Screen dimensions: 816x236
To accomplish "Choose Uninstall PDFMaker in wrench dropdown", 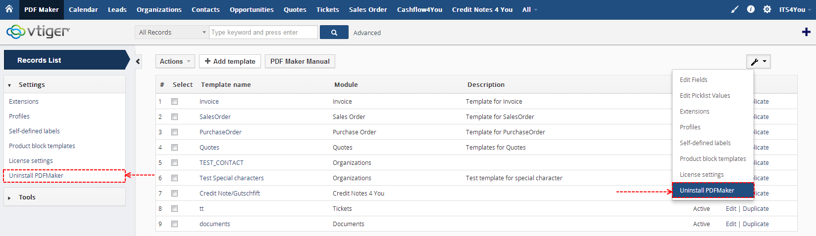I will 713,190.
